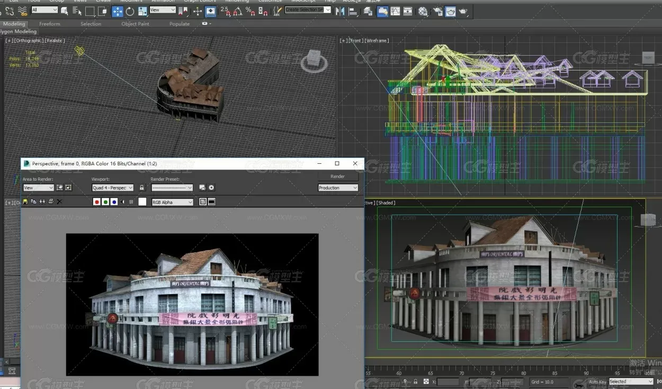Open the Polygon Modeling panel
662x389 pixels.
click(x=19, y=32)
